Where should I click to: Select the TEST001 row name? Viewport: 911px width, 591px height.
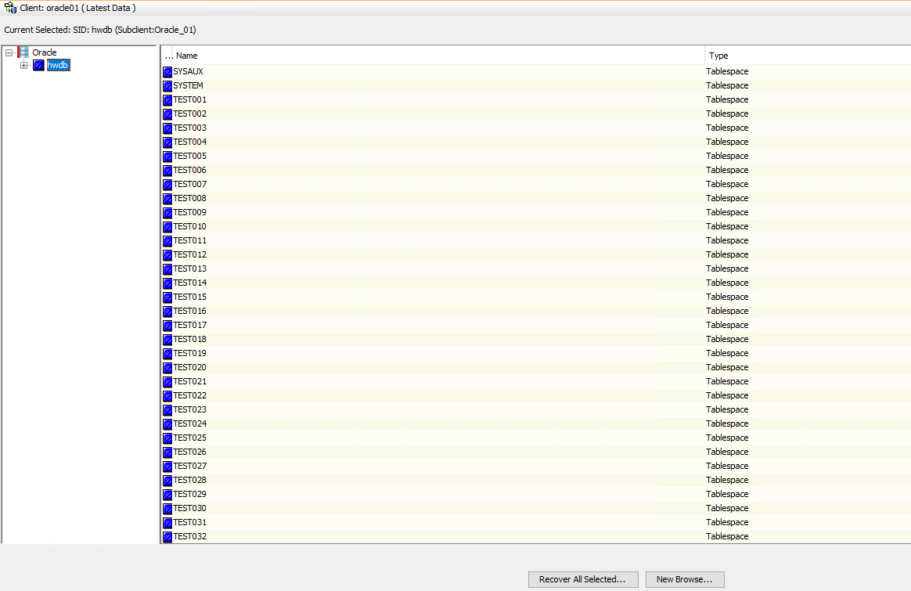coord(190,100)
